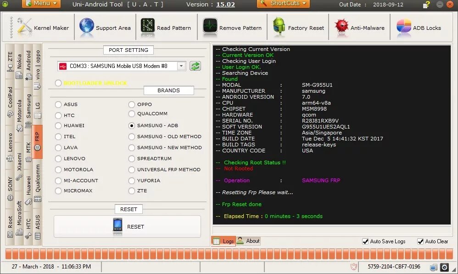This screenshot has height=274, width=458.
Task: Select the MICROMAX brand radio
Action: click(58, 191)
